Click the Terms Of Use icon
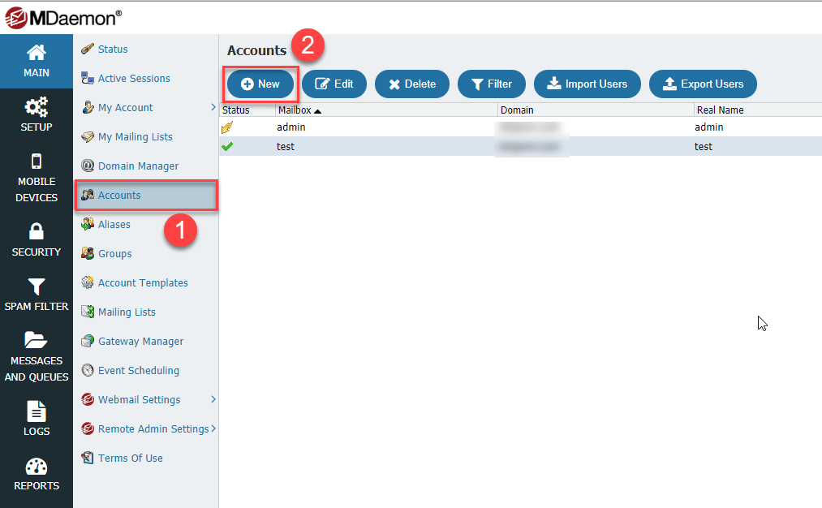This screenshot has width=822, height=508. 88,458
